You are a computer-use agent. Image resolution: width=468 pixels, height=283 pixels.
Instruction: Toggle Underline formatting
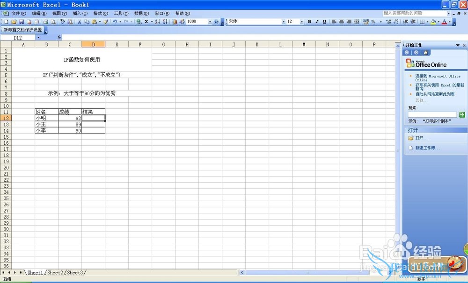(x=324, y=22)
